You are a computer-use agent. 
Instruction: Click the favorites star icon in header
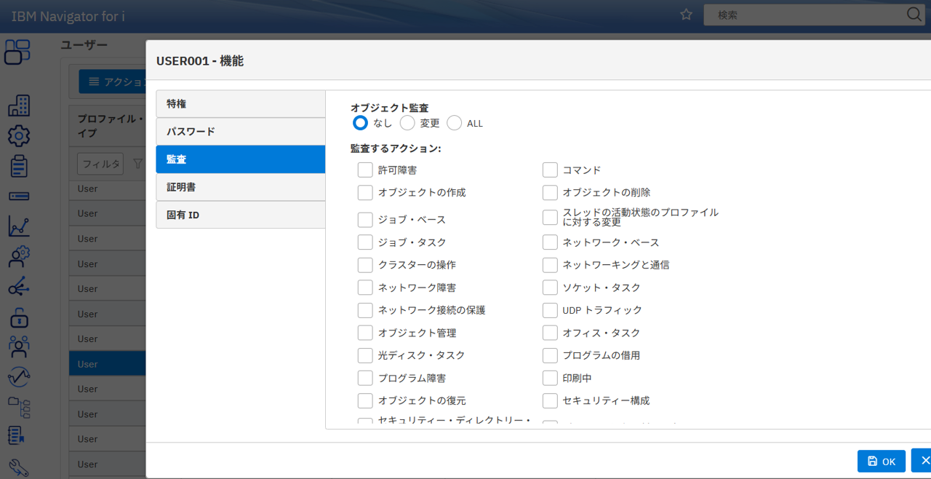click(685, 15)
